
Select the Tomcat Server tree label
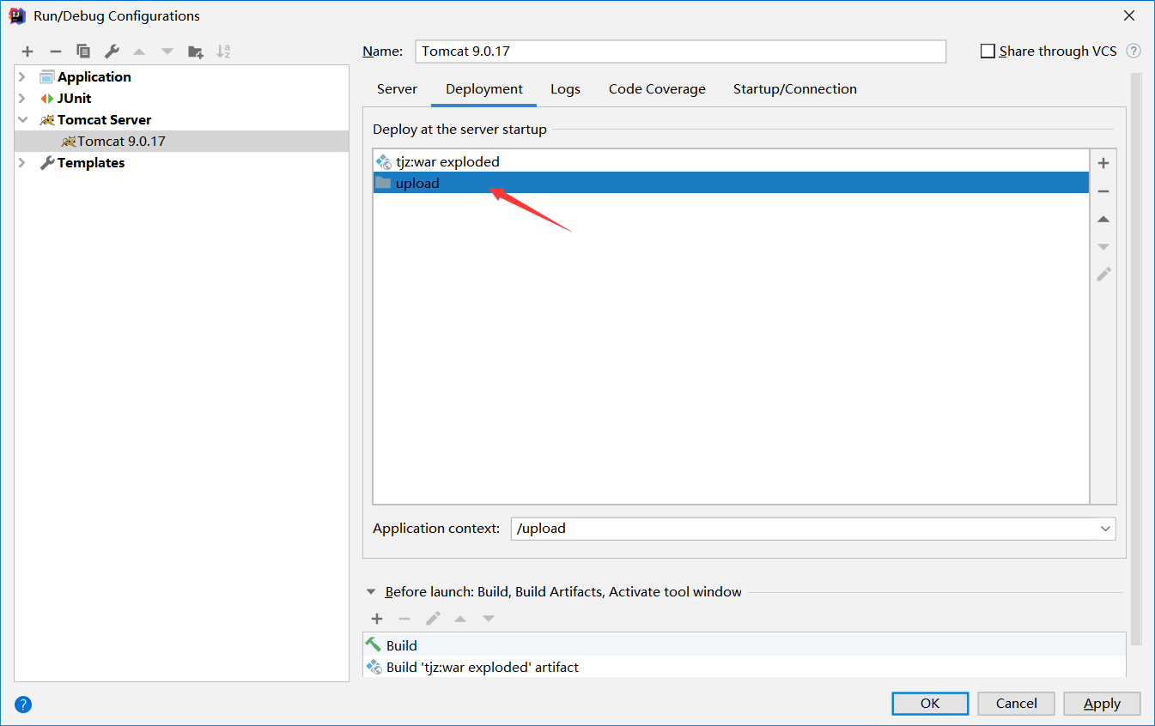pos(104,120)
